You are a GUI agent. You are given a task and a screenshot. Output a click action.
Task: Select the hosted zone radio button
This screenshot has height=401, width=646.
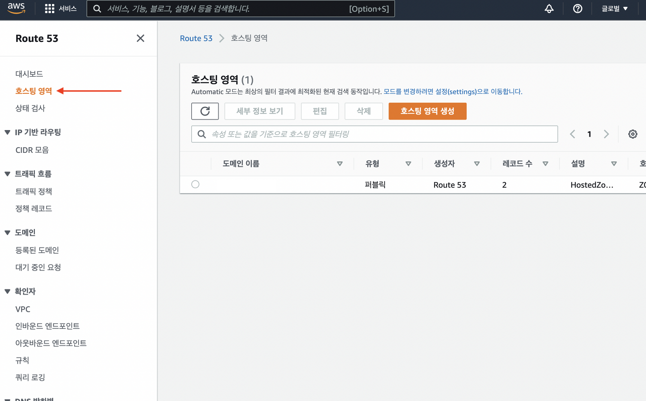pos(195,185)
